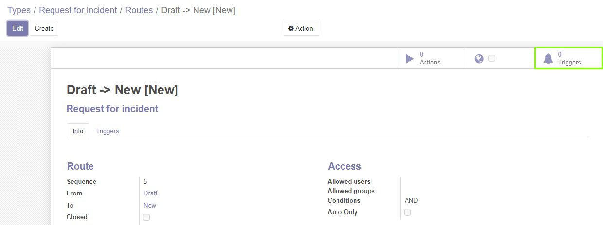Open the 0 Actions stat button

[x=431, y=58]
